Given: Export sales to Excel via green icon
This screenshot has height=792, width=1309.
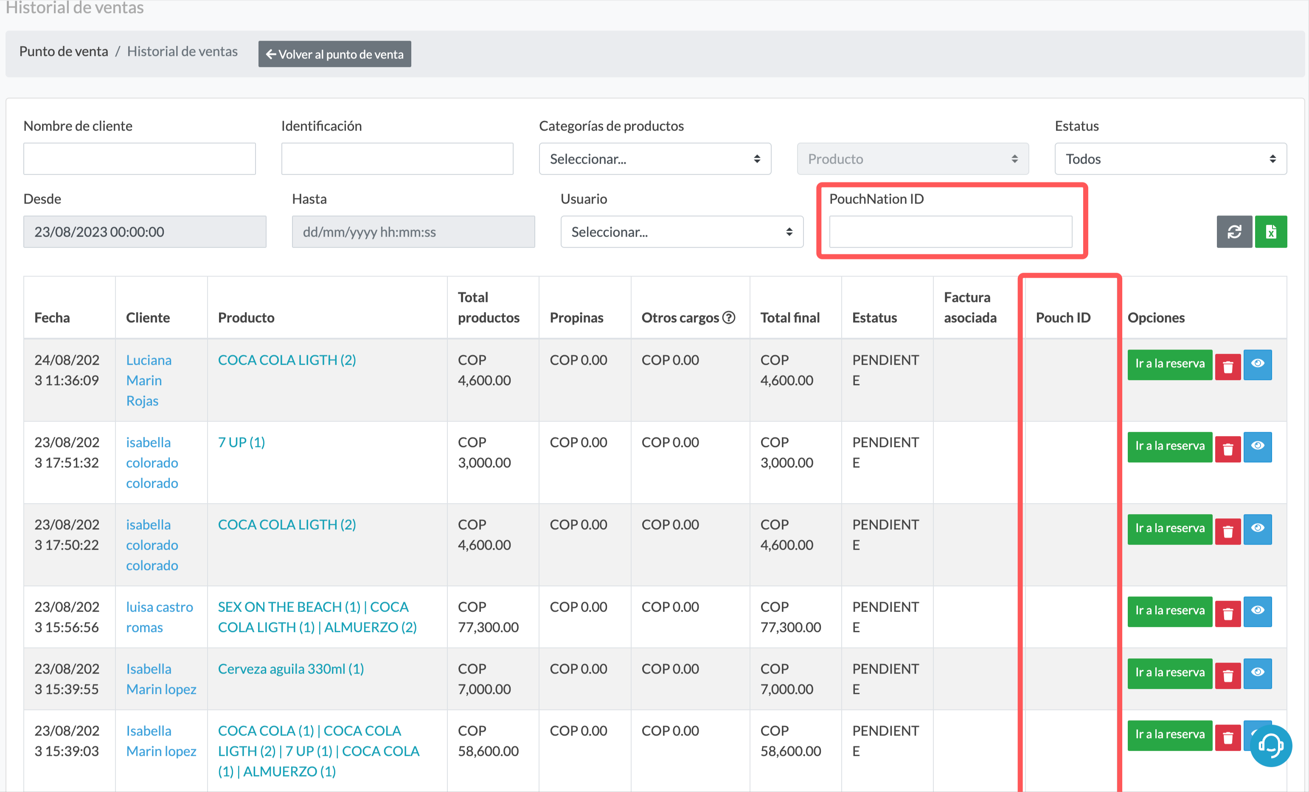Looking at the screenshot, I should pos(1271,232).
